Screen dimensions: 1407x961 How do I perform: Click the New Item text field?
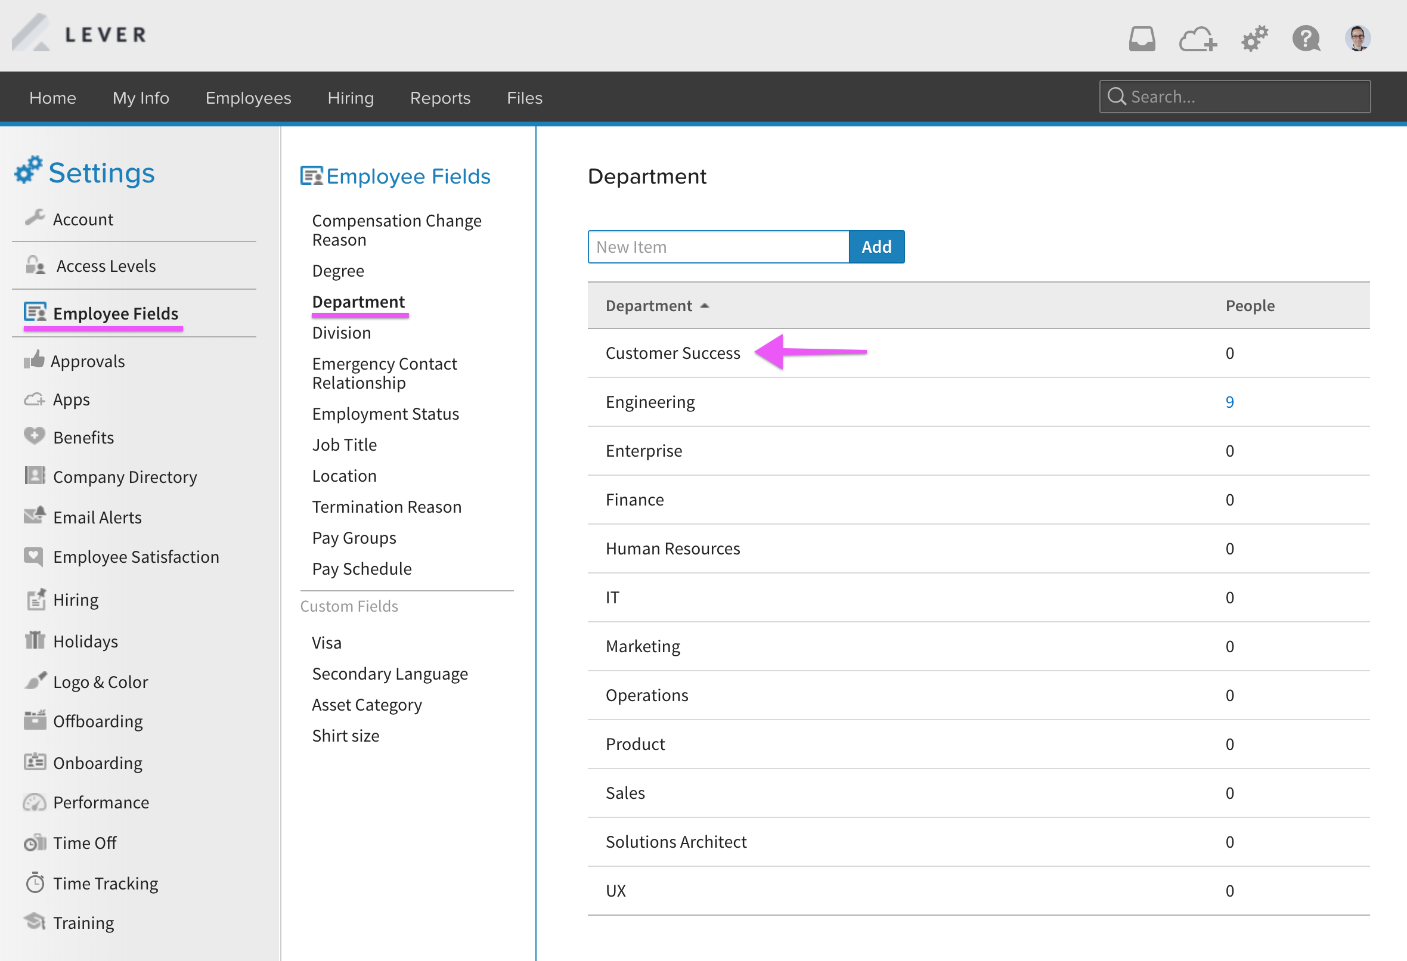click(x=718, y=247)
